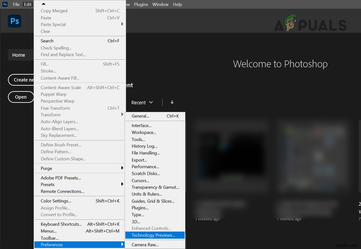Open Performance preferences
This screenshot has width=361, height=249.
coord(155,167)
